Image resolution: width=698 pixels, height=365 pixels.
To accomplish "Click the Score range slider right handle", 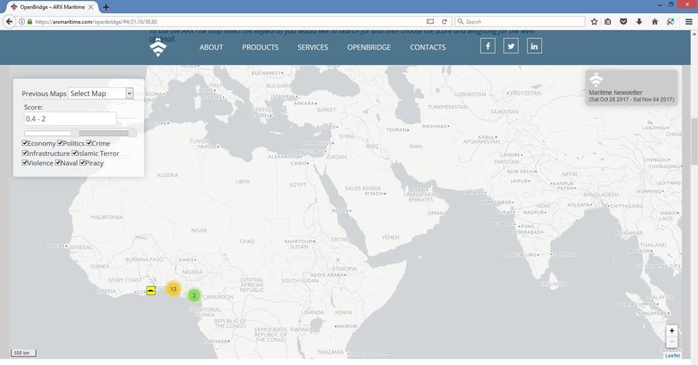I will [x=133, y=133].
